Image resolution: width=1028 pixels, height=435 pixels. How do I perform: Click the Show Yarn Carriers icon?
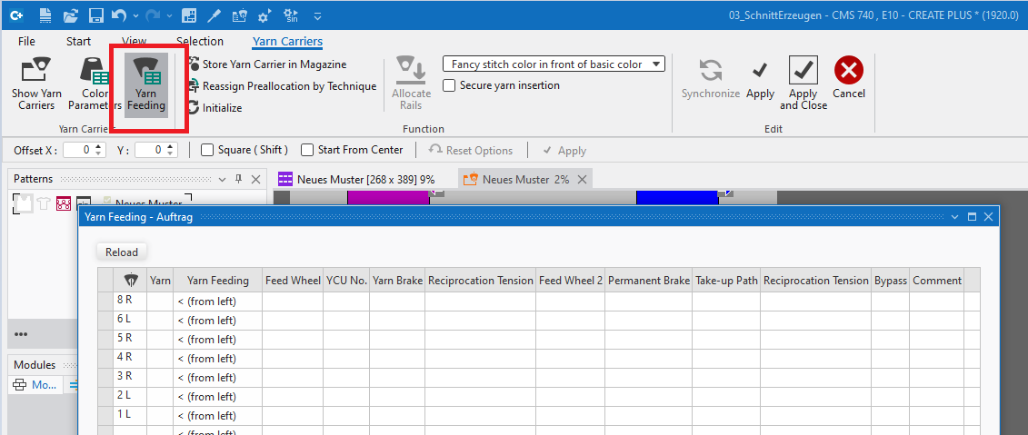(x=36, y=84)
